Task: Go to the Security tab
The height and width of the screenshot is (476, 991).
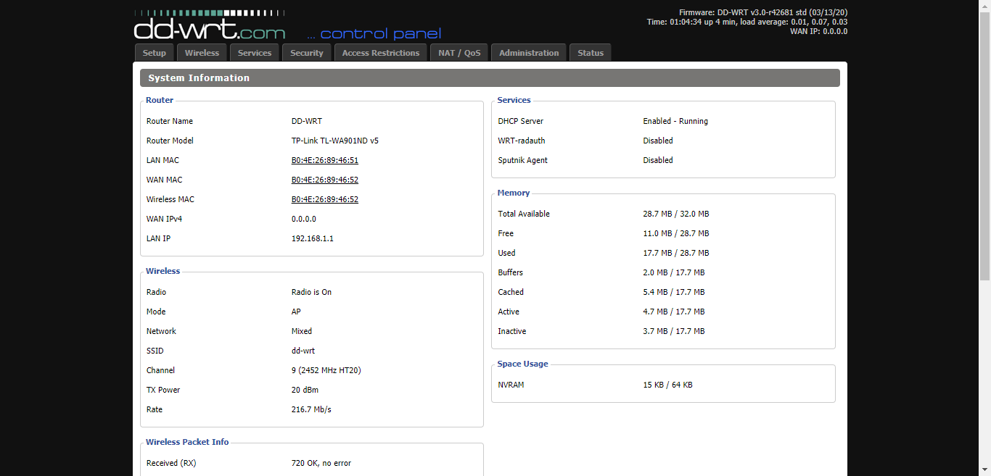Action: 307,53
